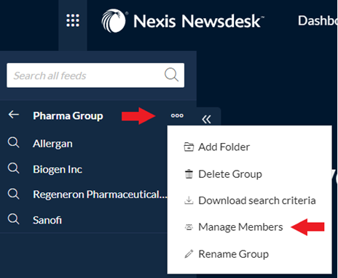Choose Rename Group from menu
The image size is (338, 278).
(227, 254)
